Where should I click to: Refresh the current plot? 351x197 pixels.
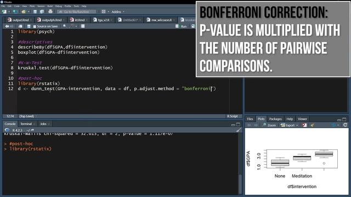click(345, 125)
